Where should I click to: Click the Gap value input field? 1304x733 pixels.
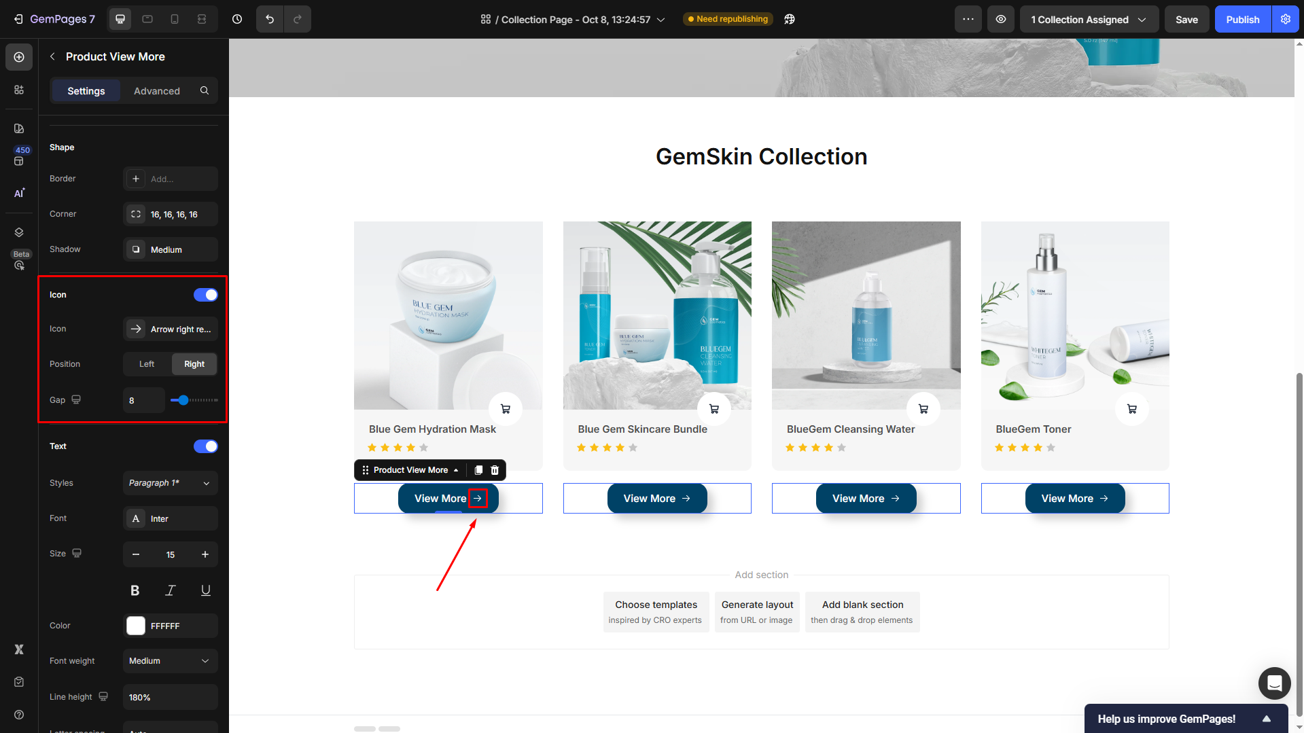coord(144,400)
